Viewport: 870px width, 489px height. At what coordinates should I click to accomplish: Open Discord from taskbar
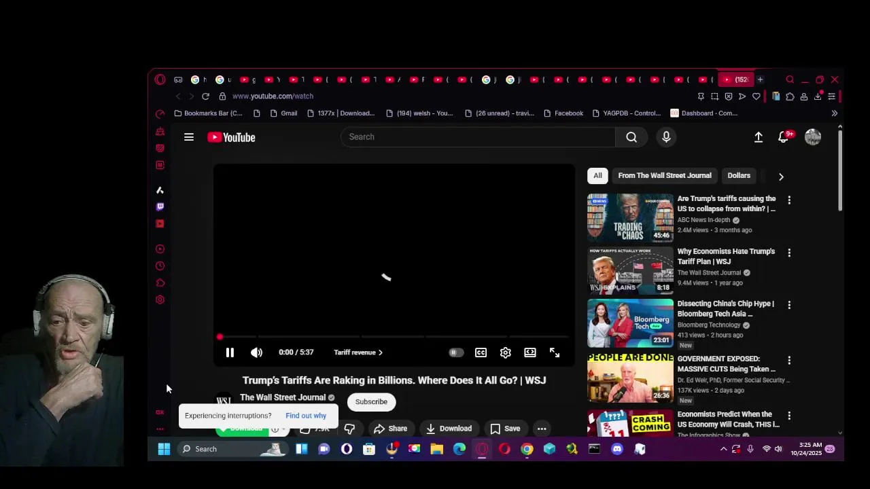coord(617,449)
